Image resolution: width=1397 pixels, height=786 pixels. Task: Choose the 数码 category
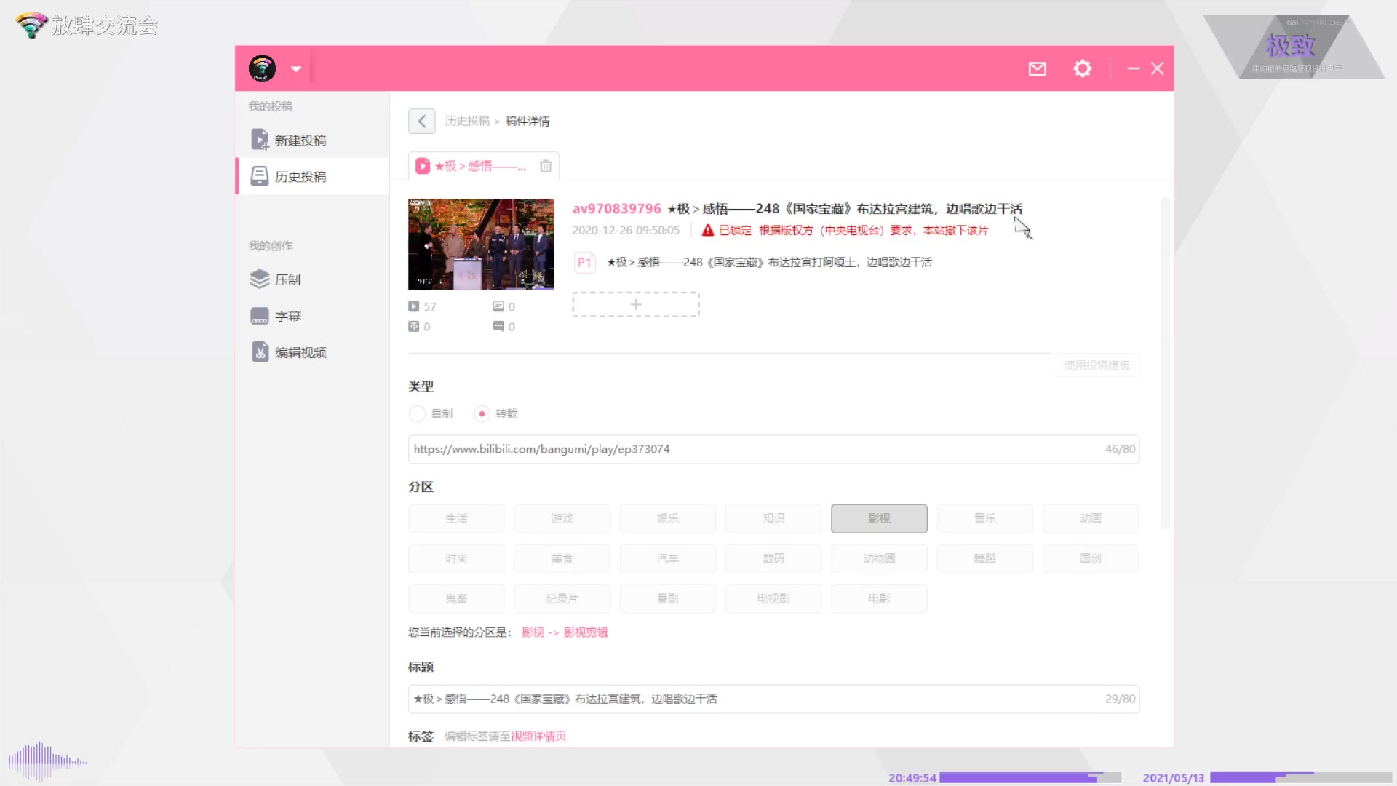pyautogui.click(x=773, y=558)
